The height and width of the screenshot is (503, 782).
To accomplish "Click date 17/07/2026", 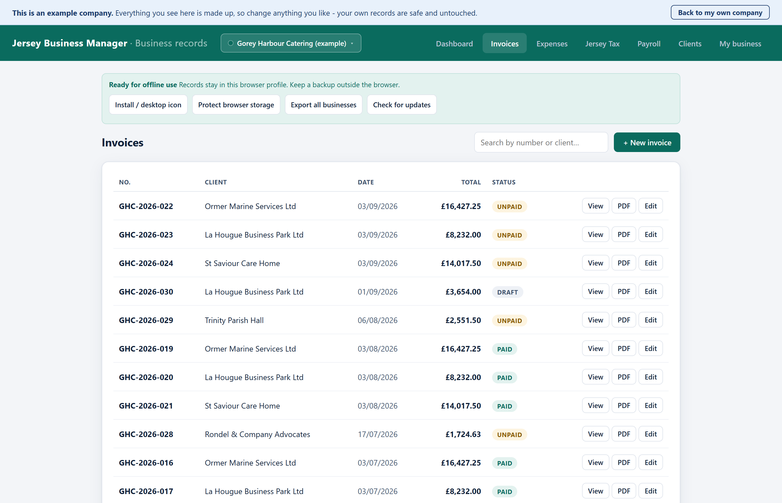I will 377,434.
